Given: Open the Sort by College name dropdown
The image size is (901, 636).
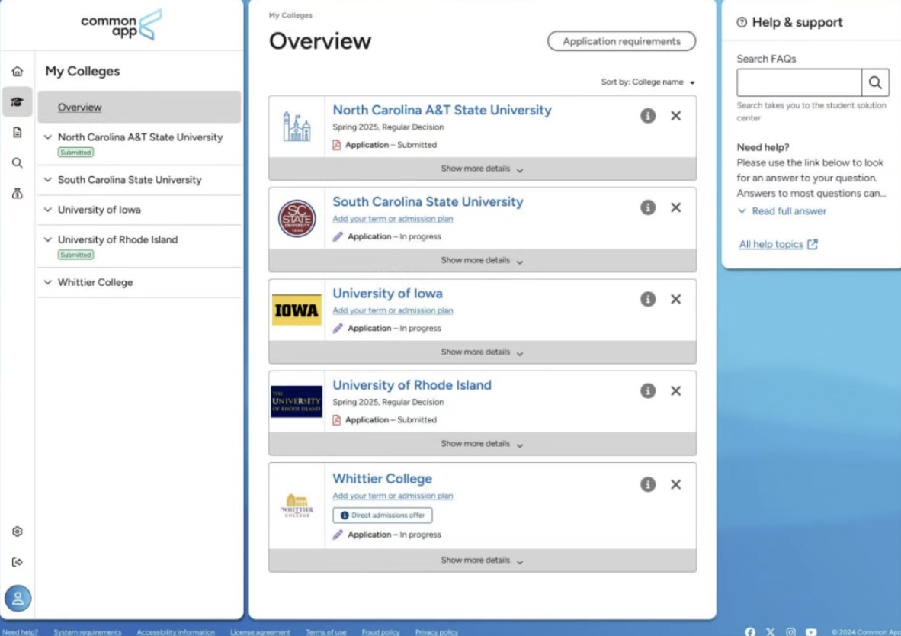Looking at the screenshot, I should pyautogui.click(x=648, y=82).
